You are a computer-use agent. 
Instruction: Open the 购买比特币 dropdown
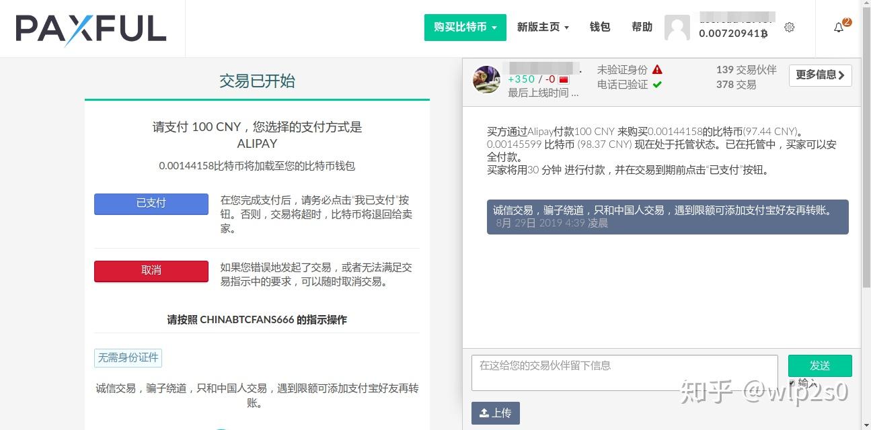coord(465,28)
